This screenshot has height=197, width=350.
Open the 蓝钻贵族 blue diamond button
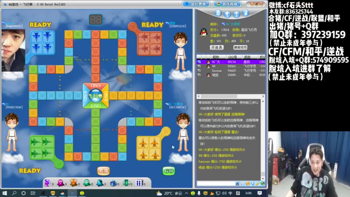pyautogui.click(x=196, y=4)
